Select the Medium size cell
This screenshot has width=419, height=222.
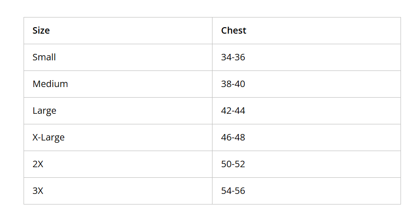pyautogui.click(x=118, y=84)
